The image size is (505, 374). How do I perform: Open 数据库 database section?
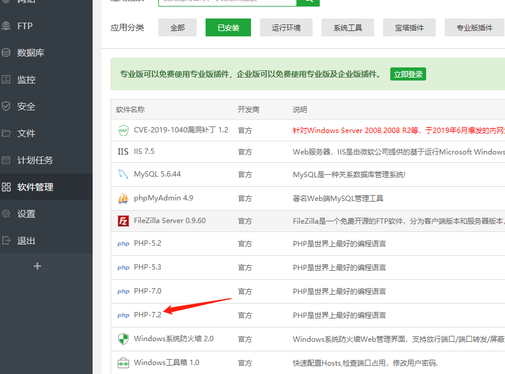(x=30, y=52)
